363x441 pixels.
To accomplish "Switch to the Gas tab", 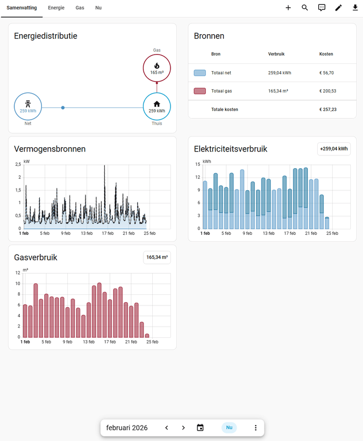I will (80, 8).
